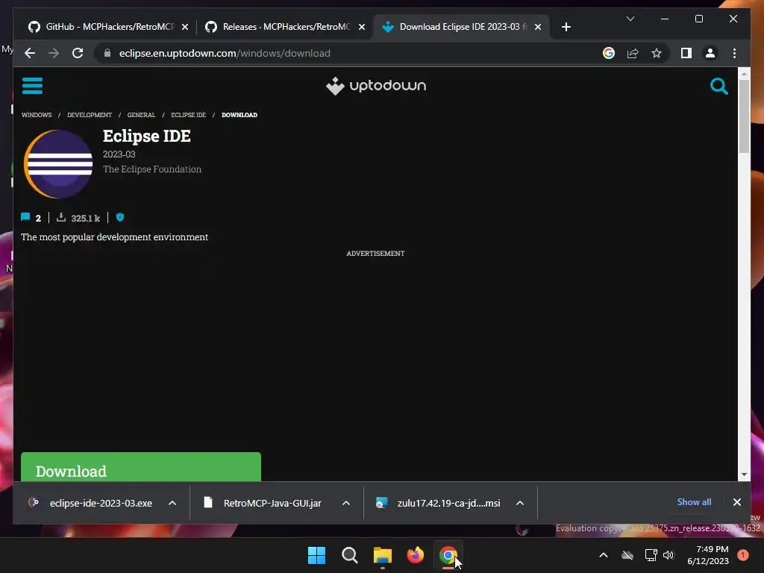Image resolution: width=764 pixels, height=573 pixels.
Task: Click the page scrollbar down arrow
Action: click(x=744, y=475)
